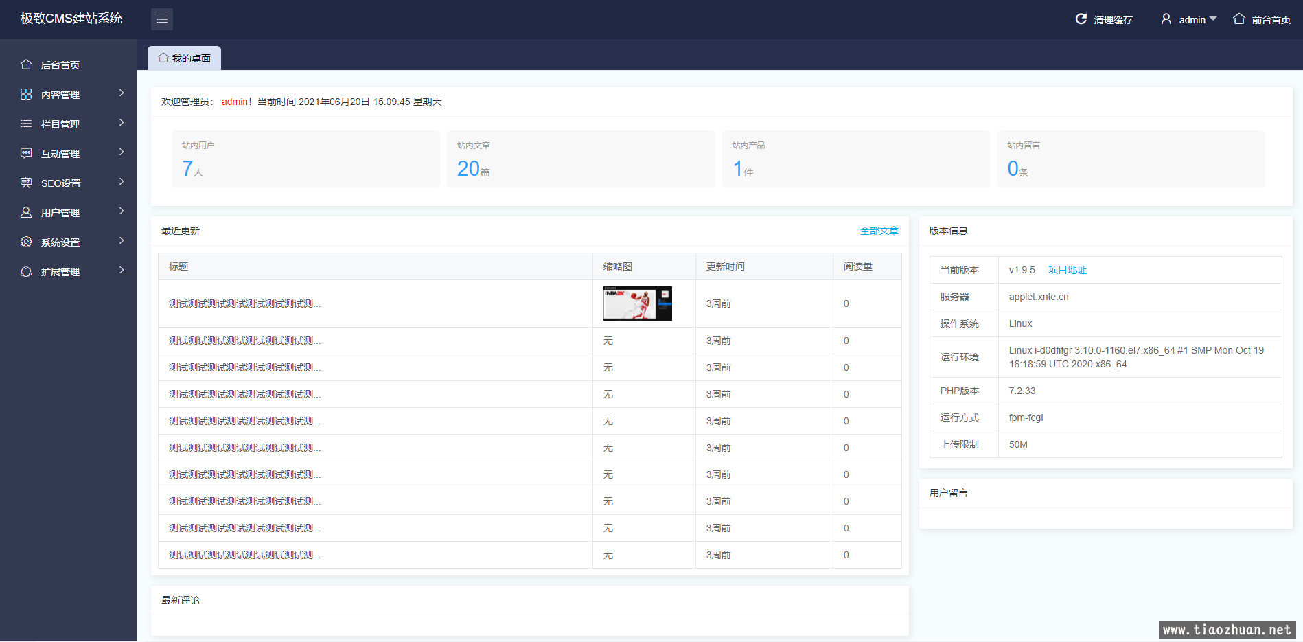Click the red admin! name in welcome line
This screenshot has width=1303, height=642.
click(237, 102)
